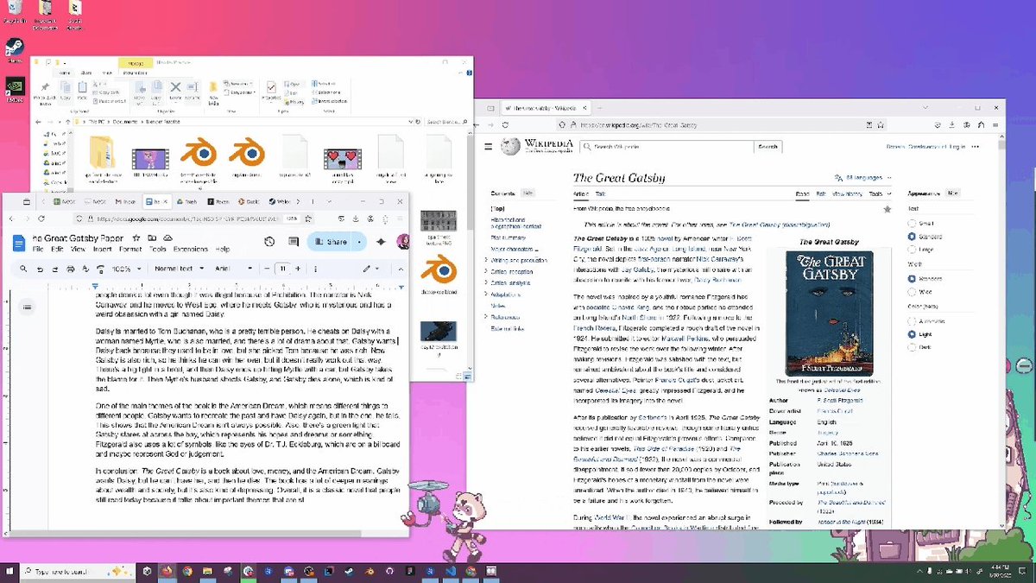
Task: Click the Google Docs undo arrow
Action: click(40, 269)
